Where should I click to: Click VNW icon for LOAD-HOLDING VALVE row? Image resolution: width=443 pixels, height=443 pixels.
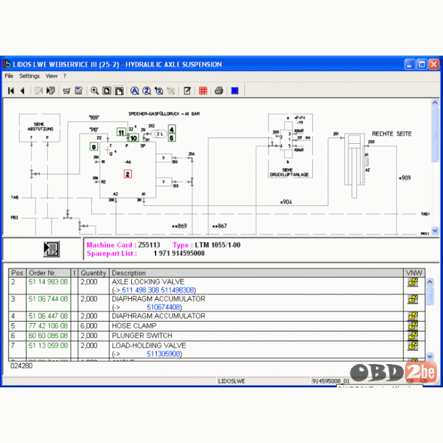pos(413,345)
